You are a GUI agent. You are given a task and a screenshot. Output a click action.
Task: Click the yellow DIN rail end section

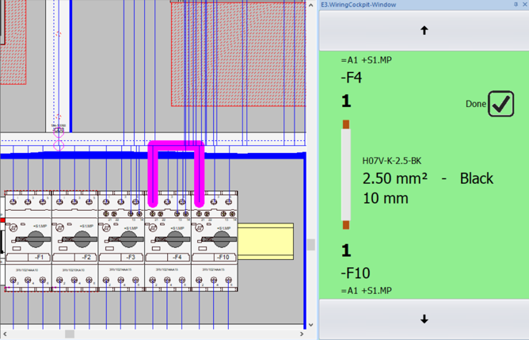(x=265, y=242)
